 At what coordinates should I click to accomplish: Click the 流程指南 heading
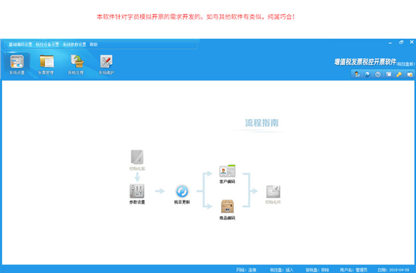[x=261, y=123]
